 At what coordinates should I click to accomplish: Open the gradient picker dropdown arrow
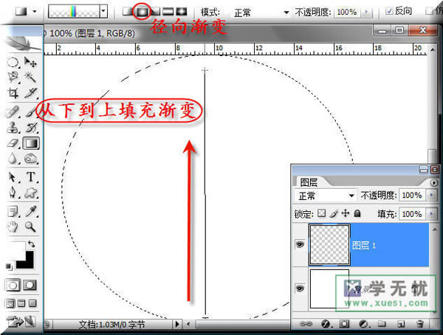pyautogui.click(x=103, y=11)
